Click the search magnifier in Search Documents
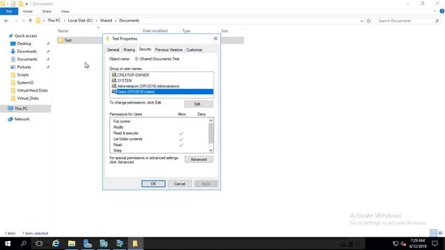 [x=437, y=21]
